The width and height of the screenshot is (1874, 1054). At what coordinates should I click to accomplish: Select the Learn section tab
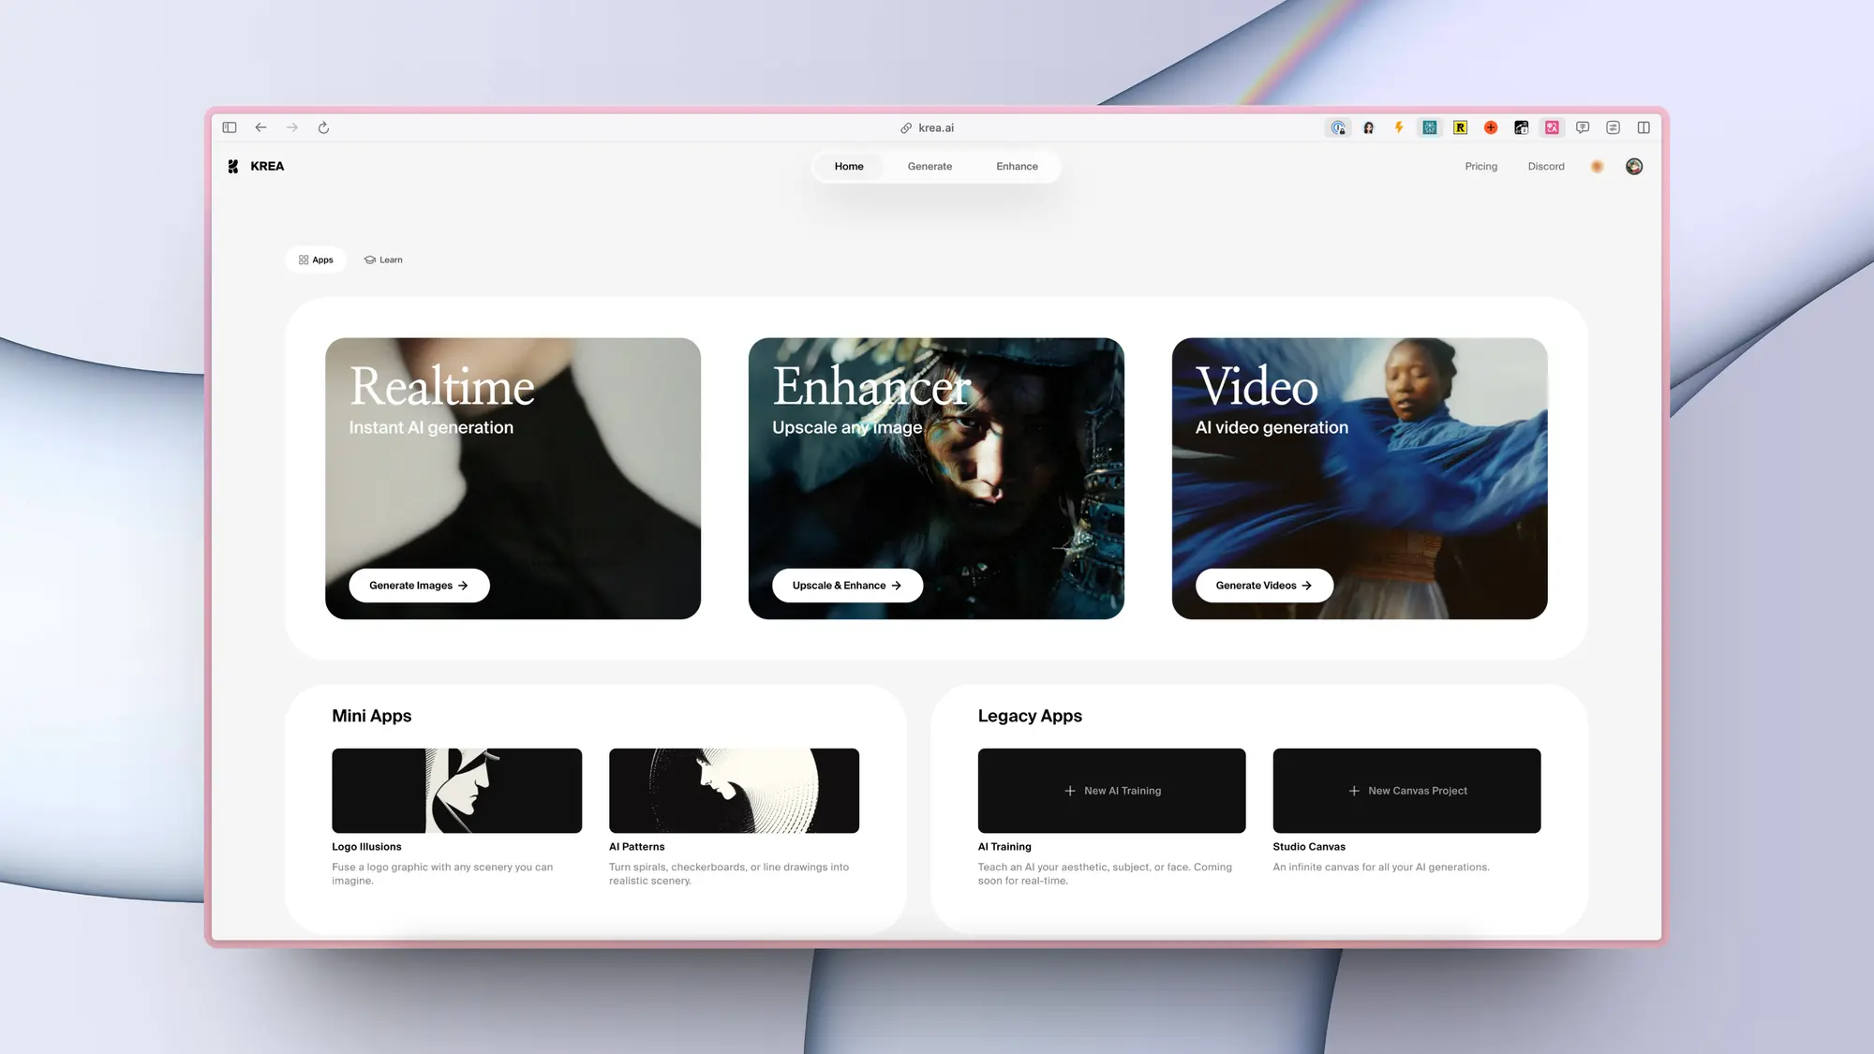click(383, 260)
